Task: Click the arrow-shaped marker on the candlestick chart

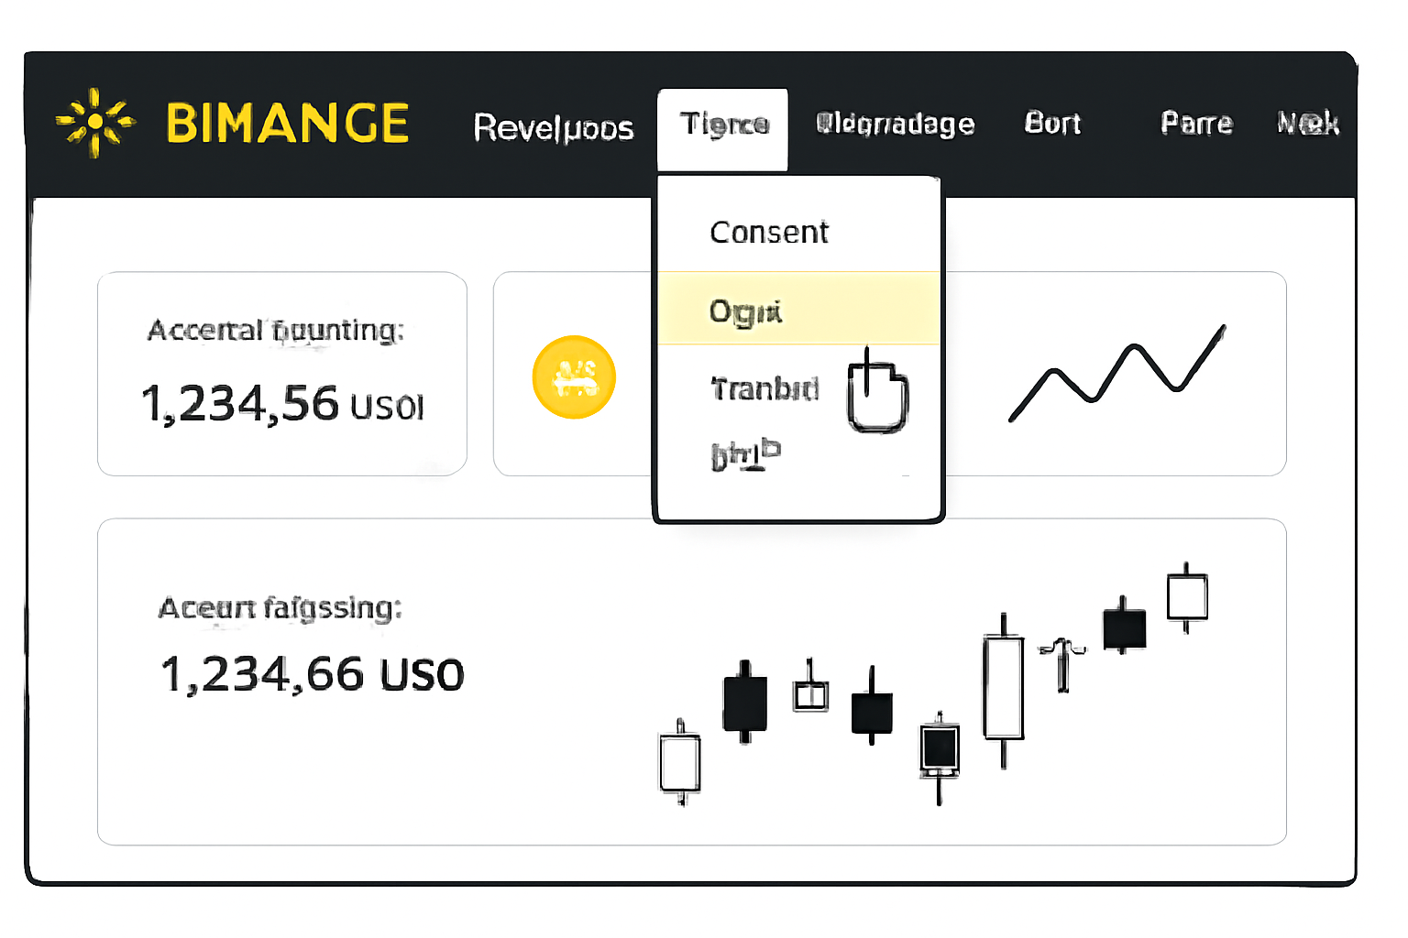Action: (1062, 663)
